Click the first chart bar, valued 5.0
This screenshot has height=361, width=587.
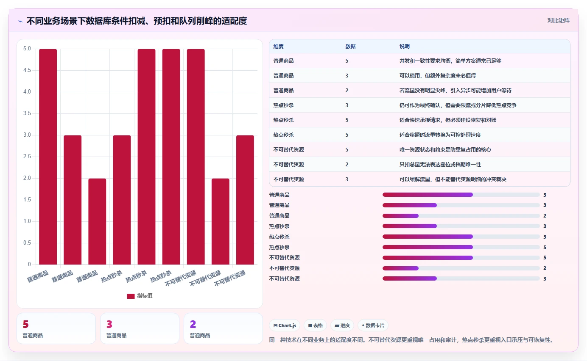point(48,157)
